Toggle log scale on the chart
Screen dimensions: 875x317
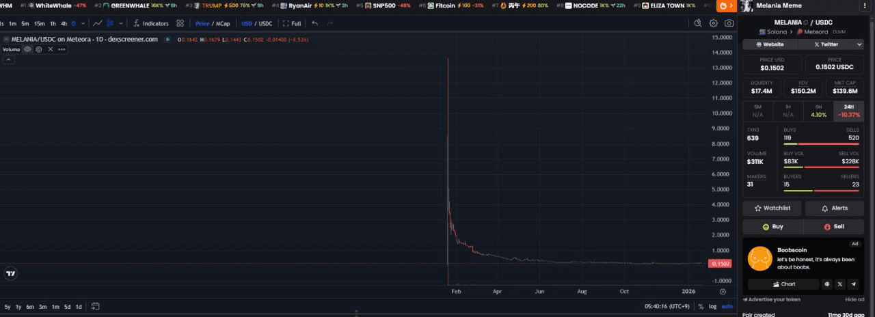[x=713, y=306]
